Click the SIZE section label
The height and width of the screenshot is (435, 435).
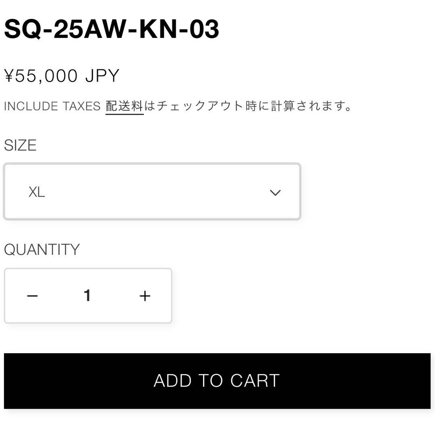point(20,145)
